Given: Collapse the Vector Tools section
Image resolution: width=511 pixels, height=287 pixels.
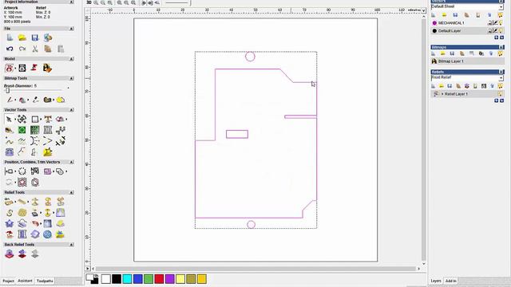Looking at the screenshot, I should coord(71,110).
